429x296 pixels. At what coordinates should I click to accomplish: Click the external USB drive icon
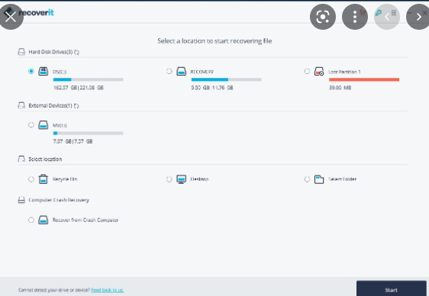pos(44,125)
